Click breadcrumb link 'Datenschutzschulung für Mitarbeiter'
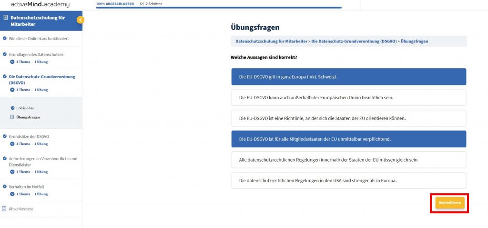 click(271, 41)
